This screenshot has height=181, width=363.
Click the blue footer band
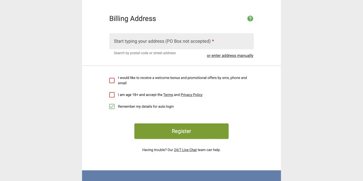181,176
